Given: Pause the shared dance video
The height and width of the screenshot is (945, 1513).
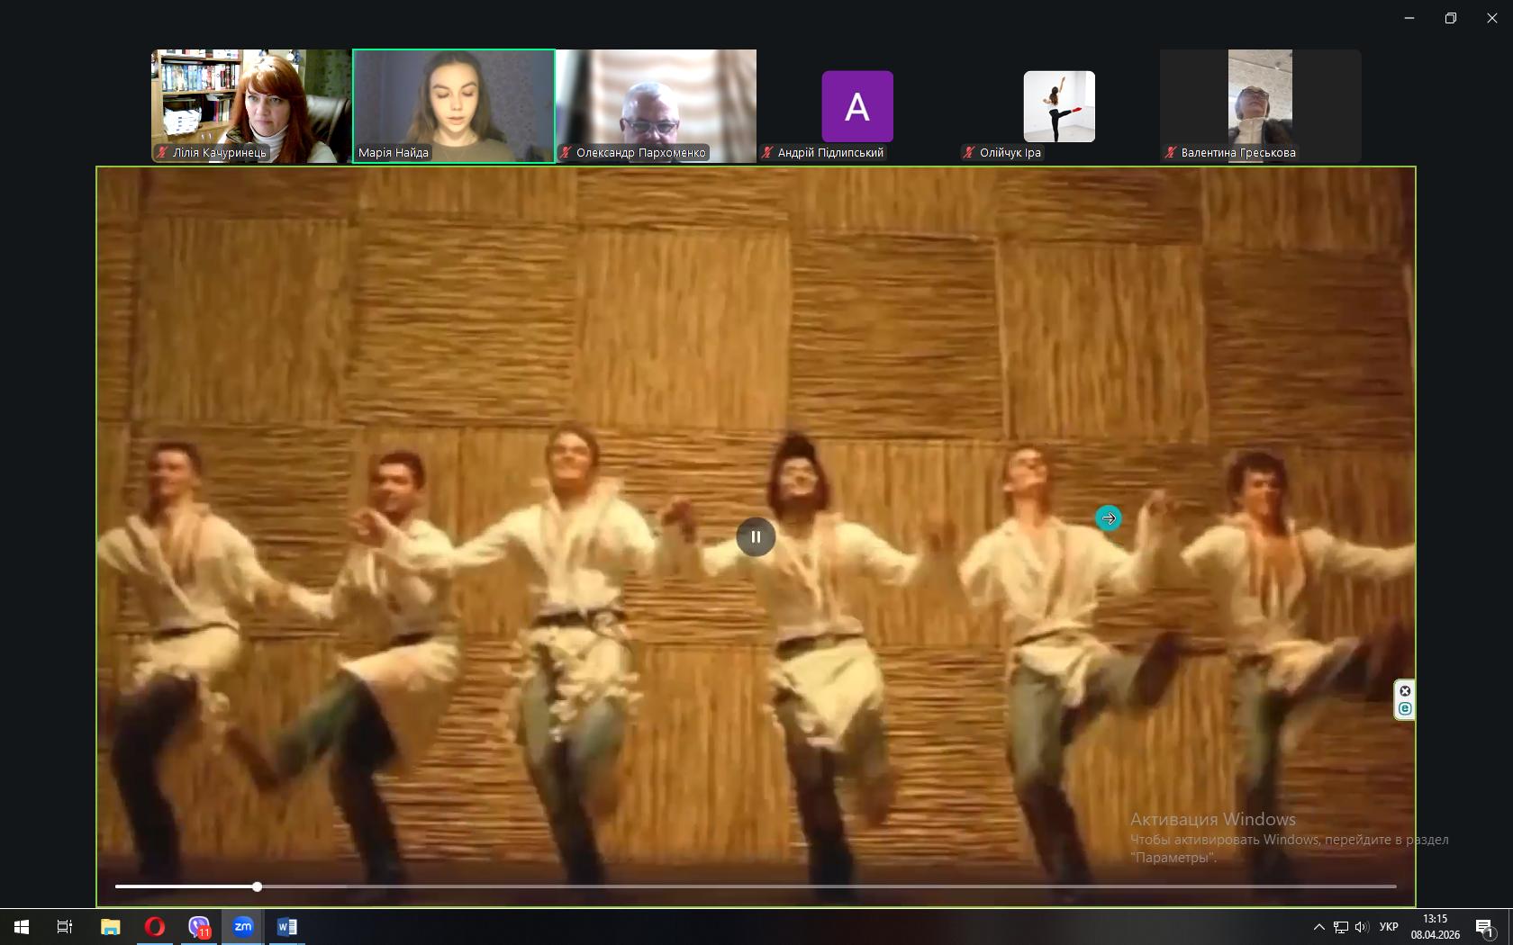Looking at the screenshot, I should pyautogui.click(x=756, y=537).
